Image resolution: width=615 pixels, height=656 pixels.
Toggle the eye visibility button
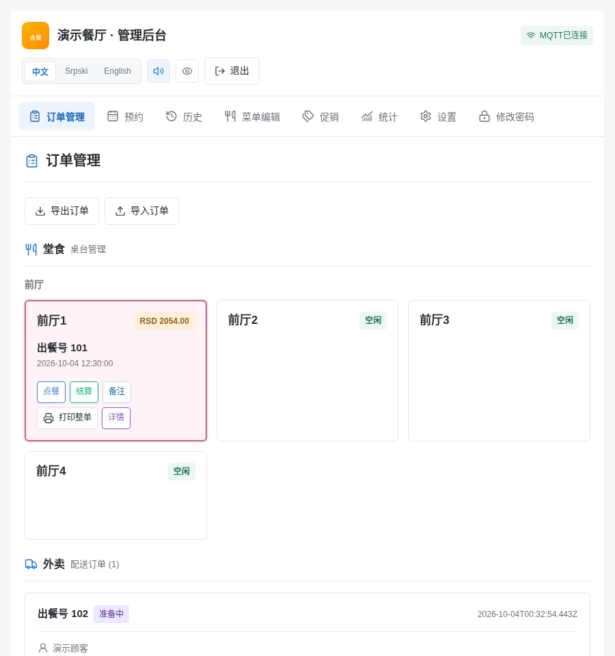187,71
